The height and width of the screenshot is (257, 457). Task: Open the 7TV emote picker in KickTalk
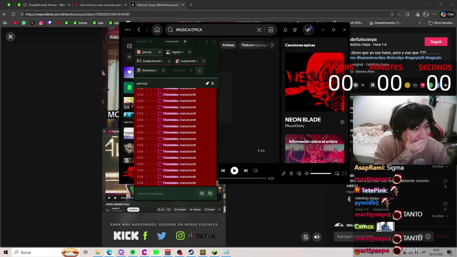click(202, 193)
